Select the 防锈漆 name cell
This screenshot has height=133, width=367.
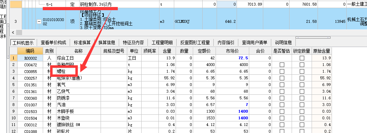[79, 98]
